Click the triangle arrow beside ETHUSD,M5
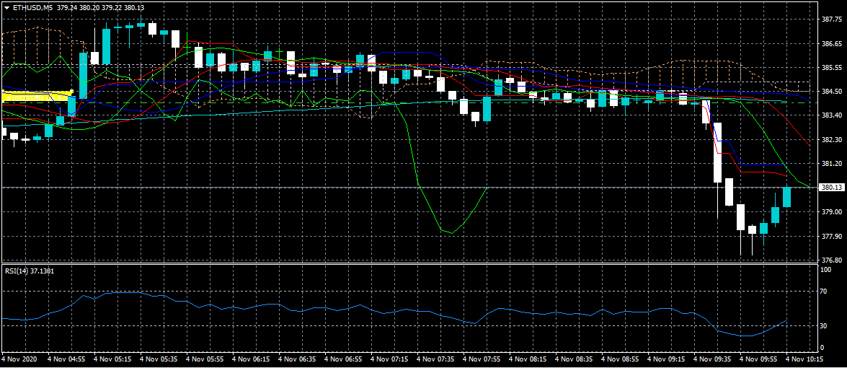This screenshot has height=368, width=847. pyautogui.click(x=6, y=7)
